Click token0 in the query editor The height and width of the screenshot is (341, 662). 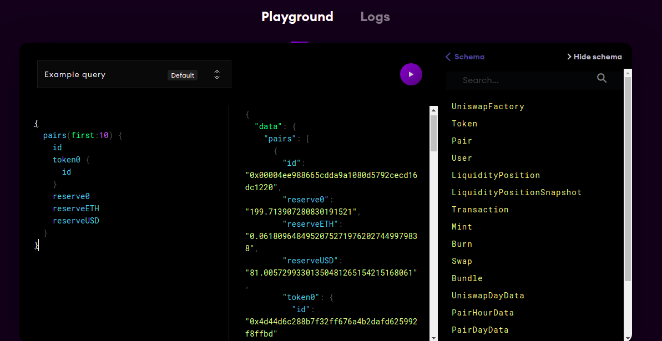tap(67, 159)
